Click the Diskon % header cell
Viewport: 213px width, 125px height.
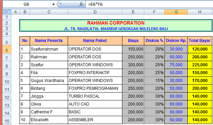pyautogui.click(x=154, y=41)
